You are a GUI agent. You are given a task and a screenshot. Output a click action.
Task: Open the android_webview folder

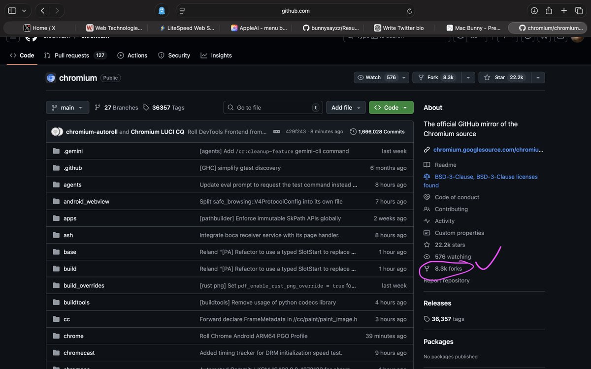click(x=86, y=201)
